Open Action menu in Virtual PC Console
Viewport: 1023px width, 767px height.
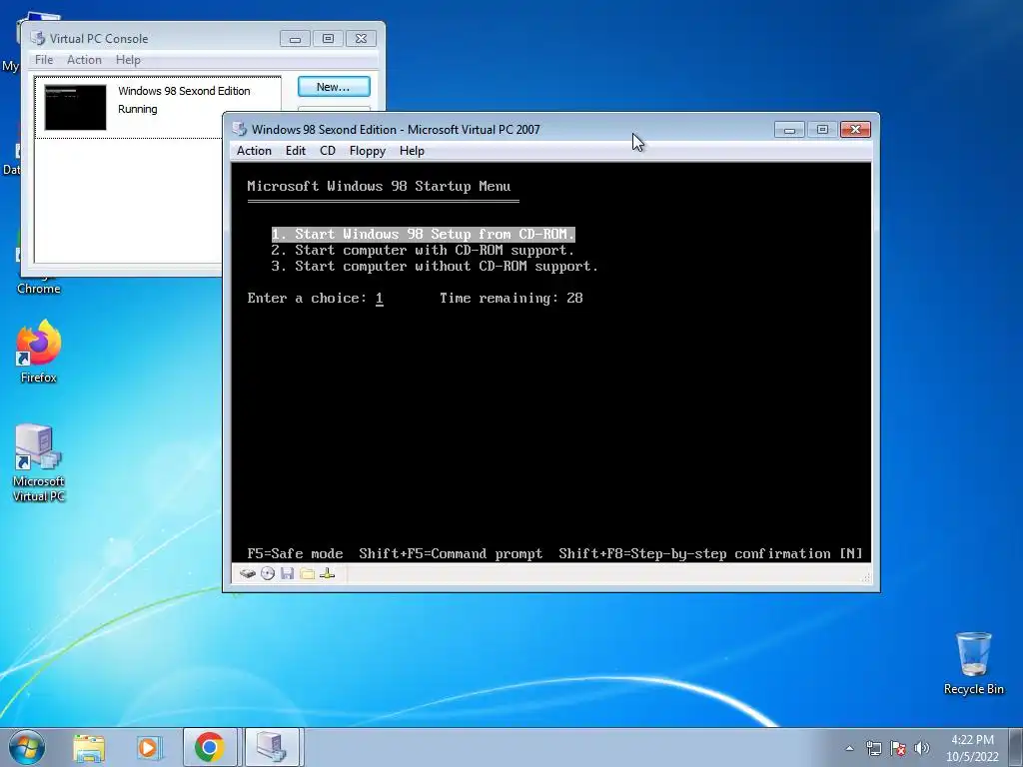84,59
